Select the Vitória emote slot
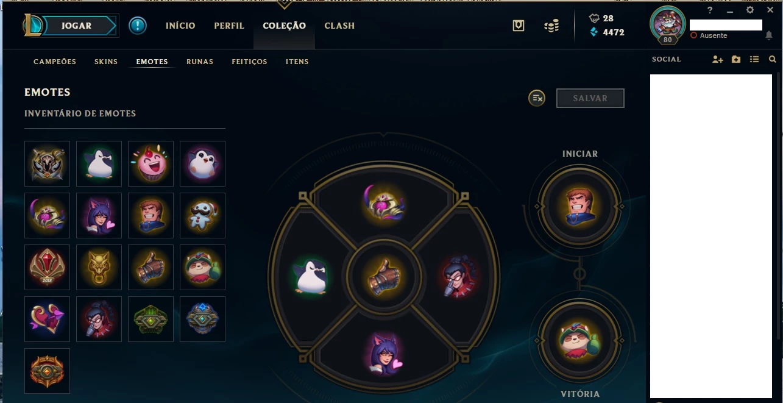 tap(580, 338)
